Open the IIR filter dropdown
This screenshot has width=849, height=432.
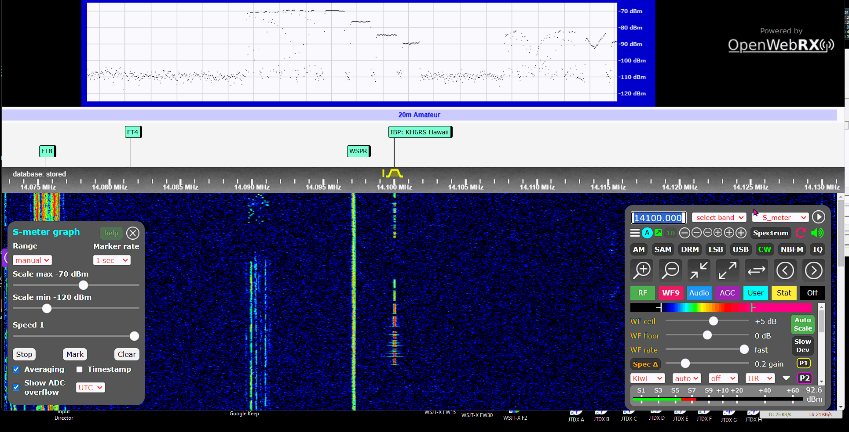[x=760, y=378]
